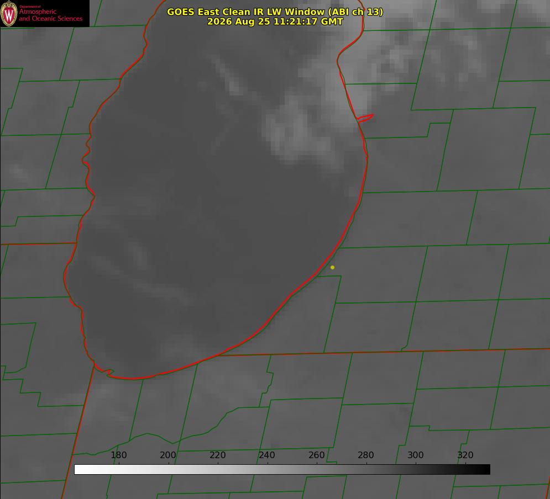Click the 260 temperature scale label
Screen dimensions: 550x499
[316, 455]
